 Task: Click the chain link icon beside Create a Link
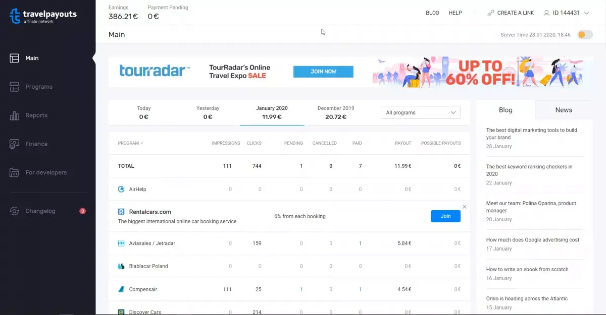[x=490, y=13]
